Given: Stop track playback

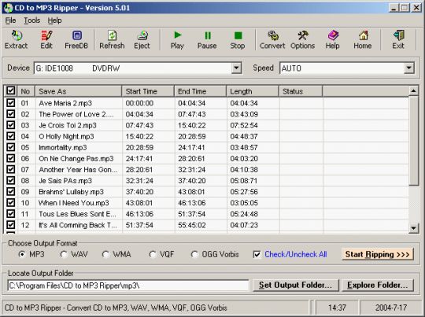Looking at the screenshot, I should coord(238,40).
